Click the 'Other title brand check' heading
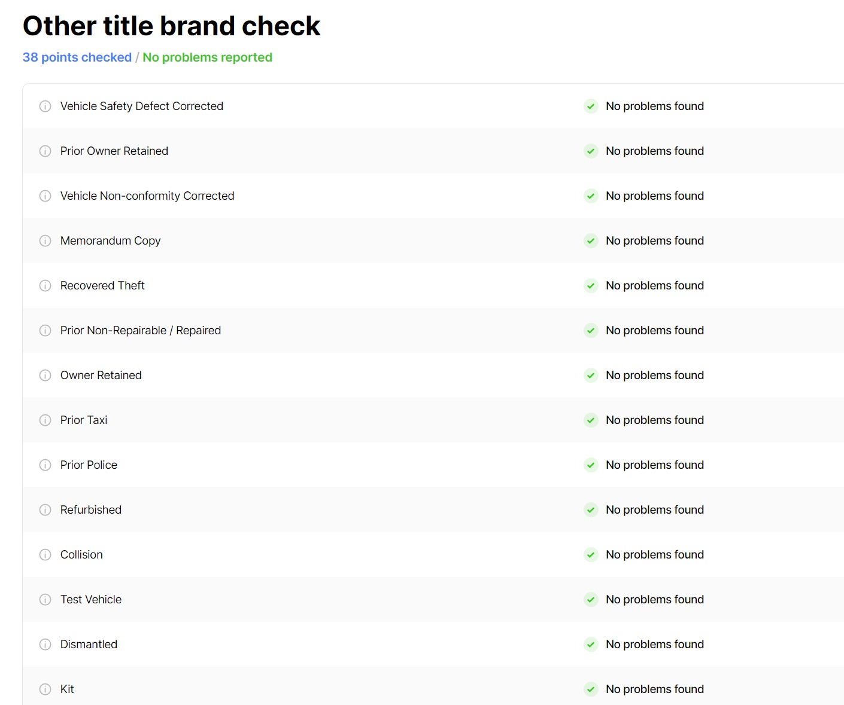The image size is (844, 705). pos(172,26)
